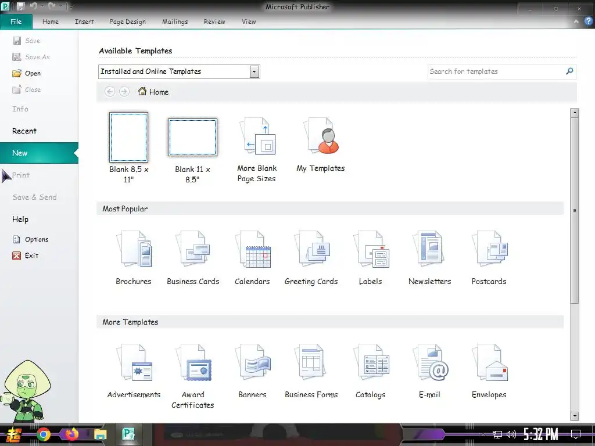The width and height of the screenshot is (595, 446).
Task: Click the template list scroll down arrow
Action: pos(575,416)
